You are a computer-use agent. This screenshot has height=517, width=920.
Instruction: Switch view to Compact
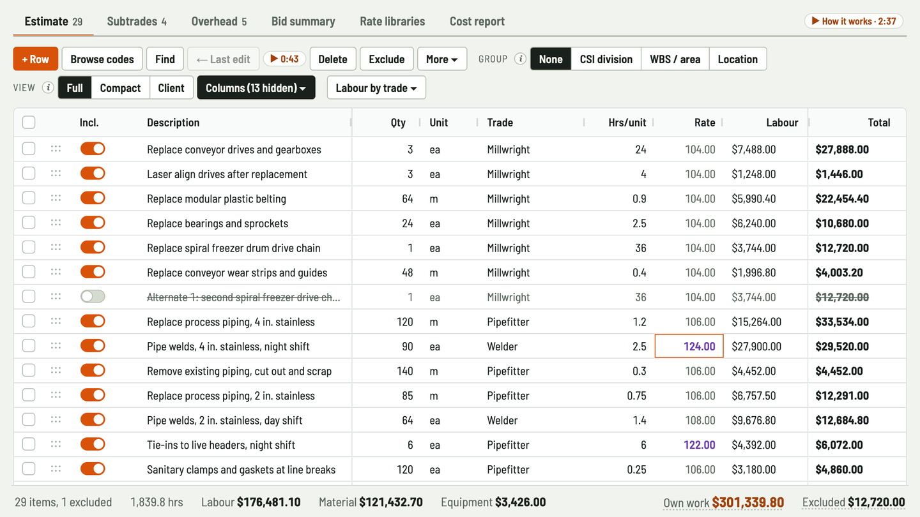tap(120, 88)
